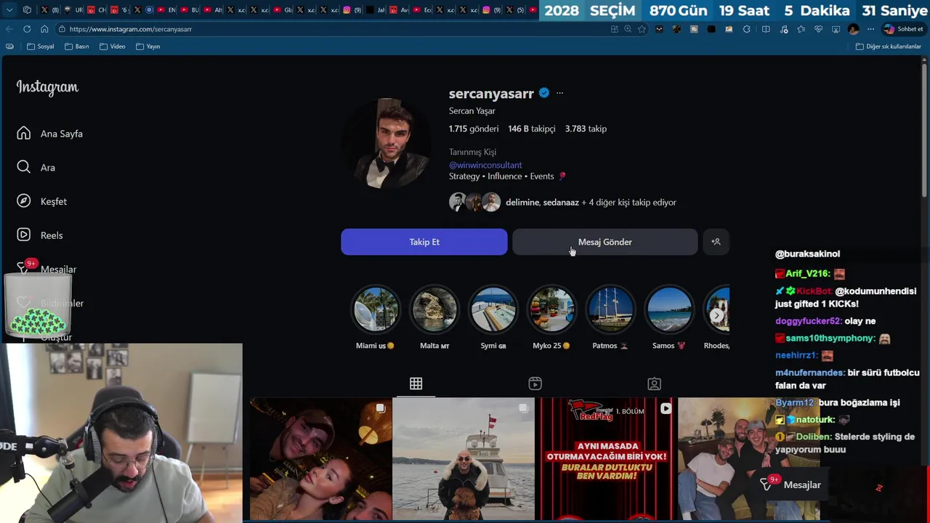Open the browser essentials heart icon
The width and height of the screenshot is (930, 523).
click(818, 29)
